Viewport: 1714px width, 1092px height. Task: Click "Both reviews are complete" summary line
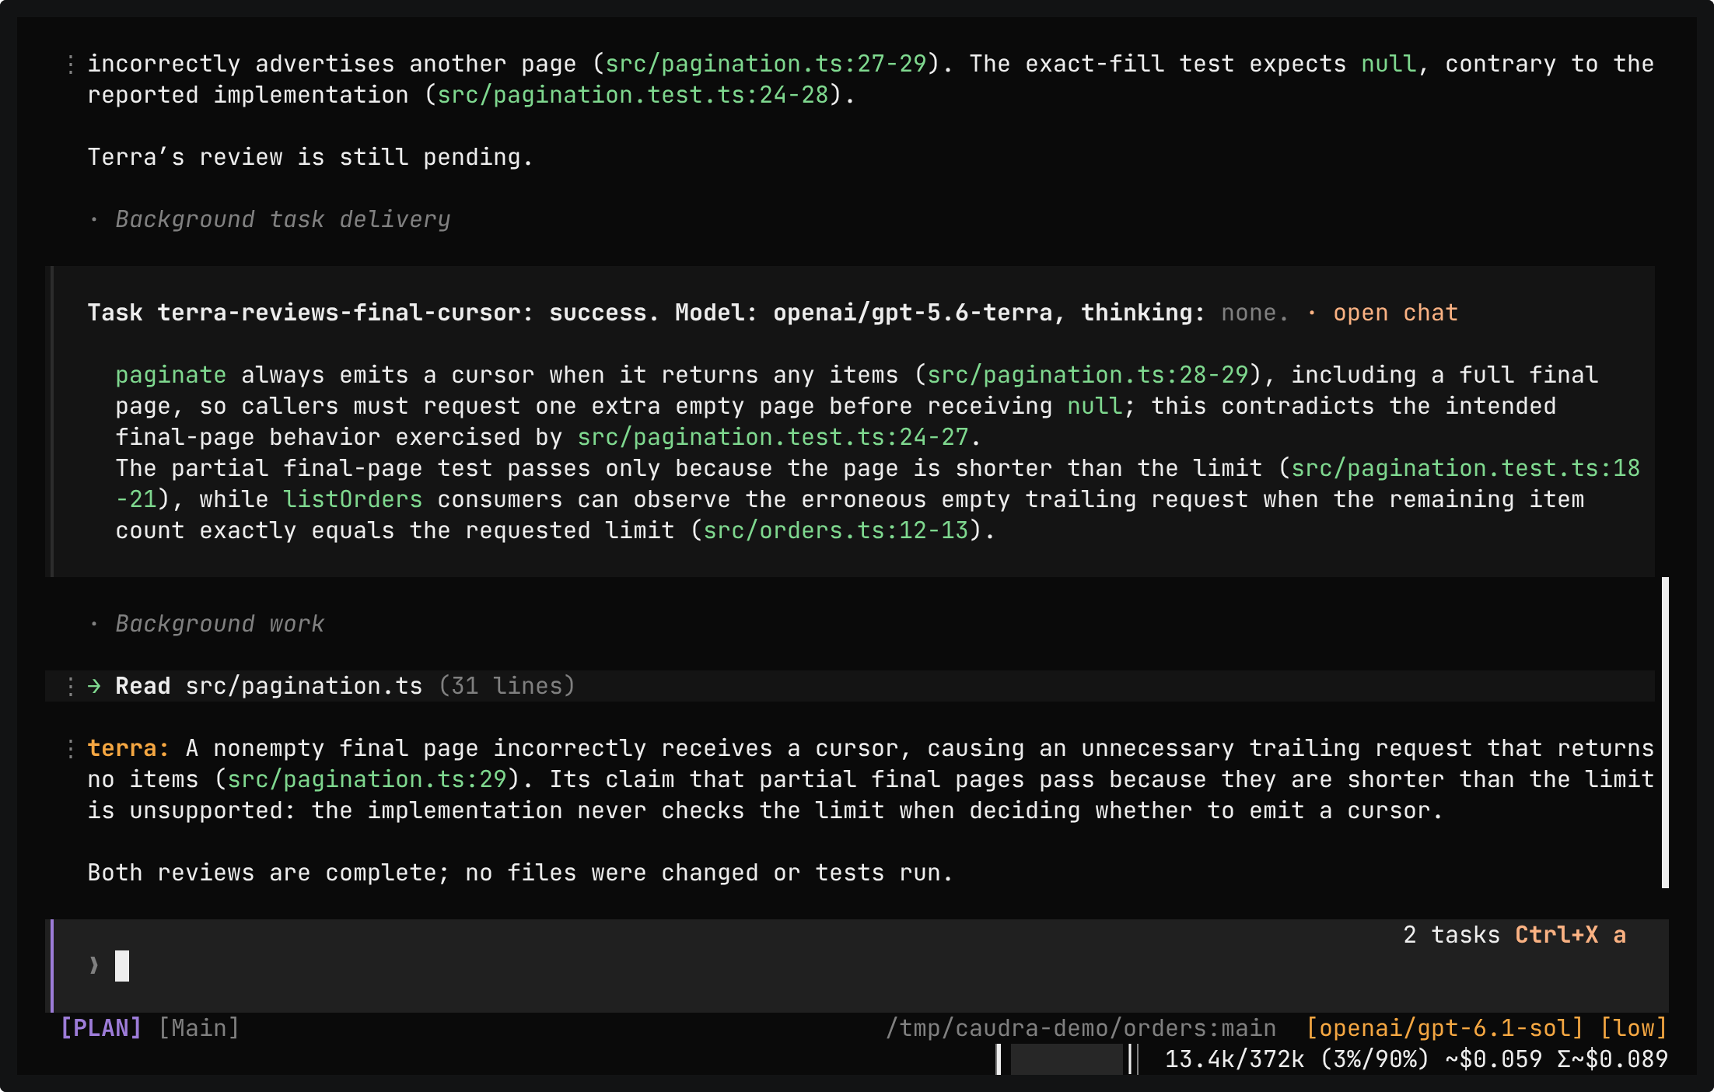(x=520, y=873)
